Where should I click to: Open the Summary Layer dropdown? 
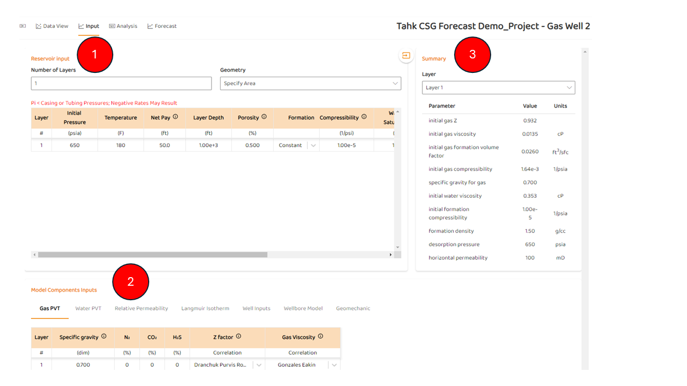pos(498,87)
